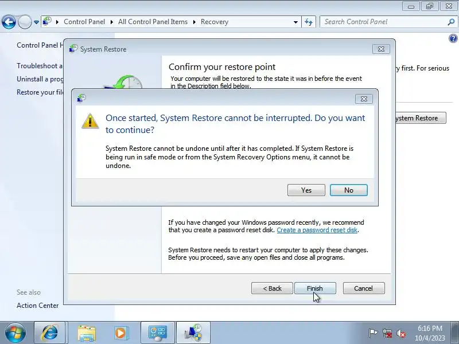The height and width of the screenshot is (344, 459).
Task: Open Uninstall a program sidebar link
Action: [x=40, y=79]
